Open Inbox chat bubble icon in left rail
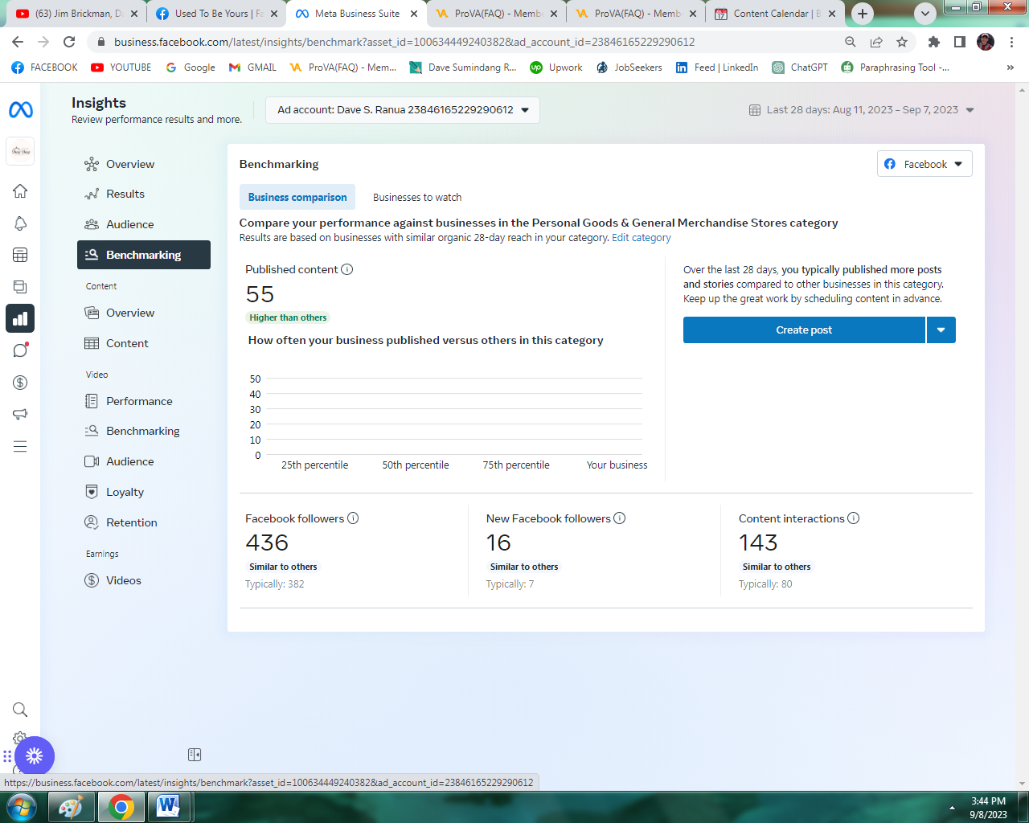1029x823 pixels. 20,350
